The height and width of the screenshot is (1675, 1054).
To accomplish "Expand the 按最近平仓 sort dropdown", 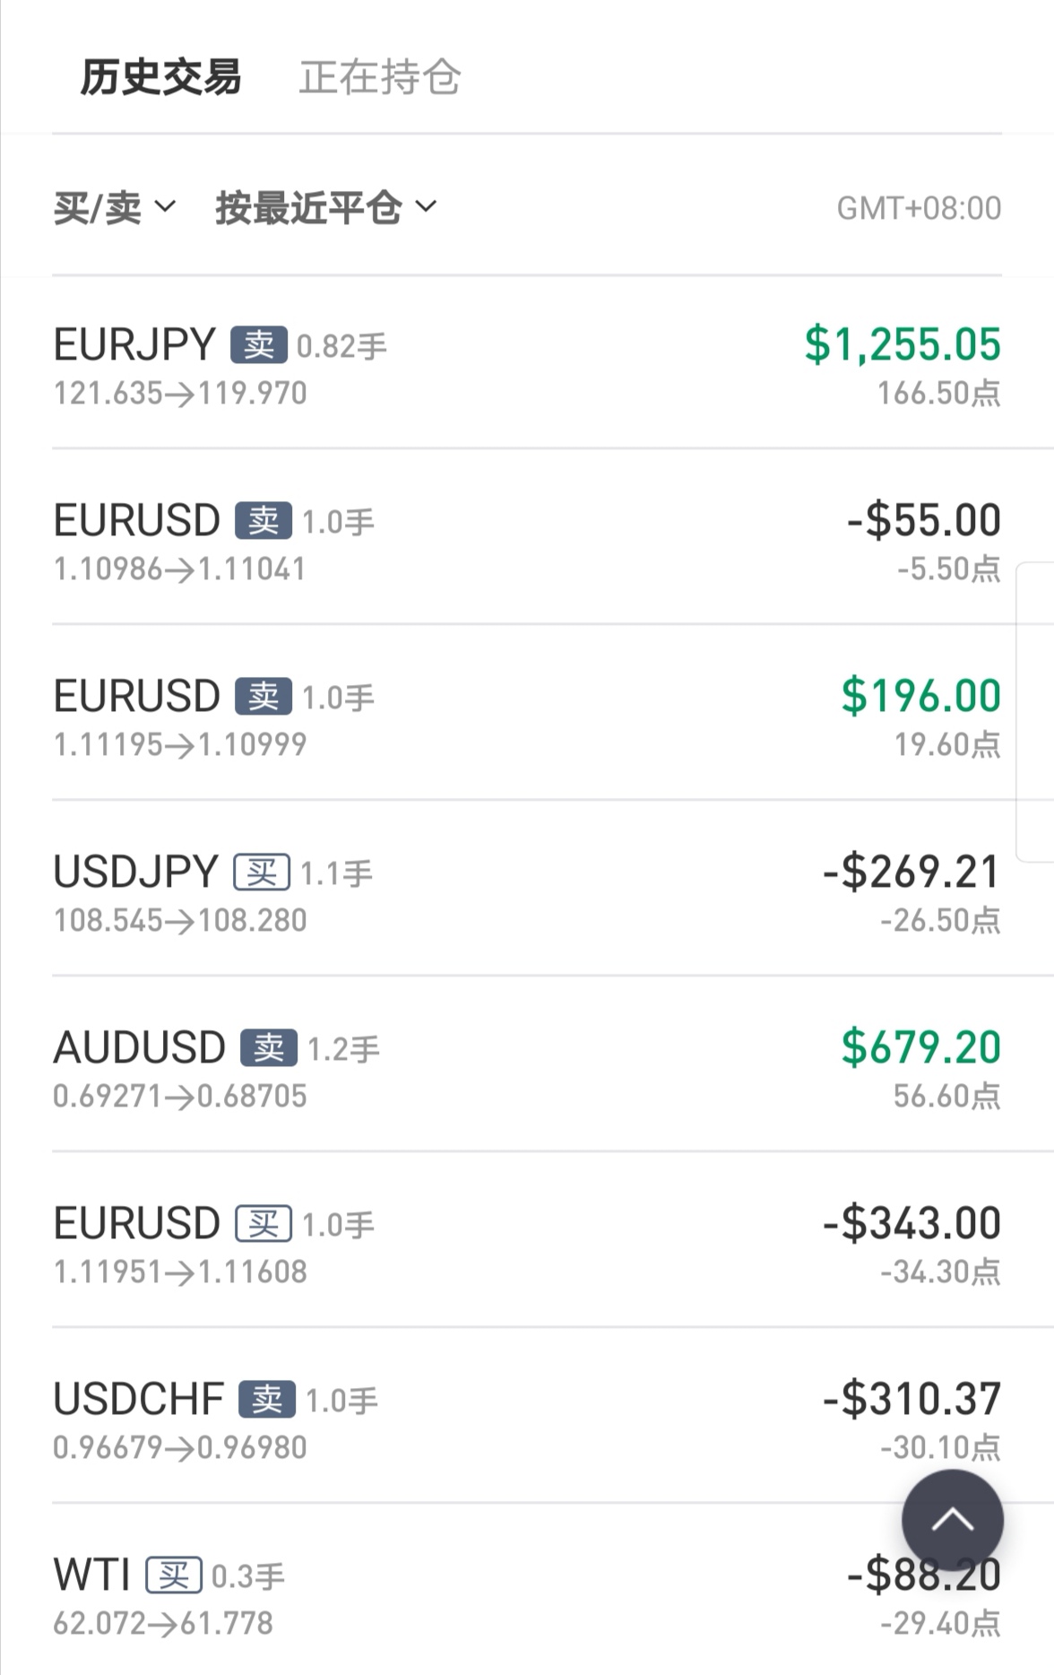I will tap(326, 207).
